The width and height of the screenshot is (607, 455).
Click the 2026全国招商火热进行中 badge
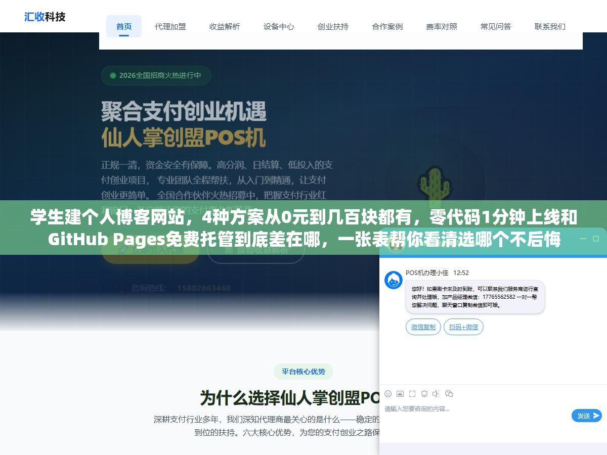156,76
